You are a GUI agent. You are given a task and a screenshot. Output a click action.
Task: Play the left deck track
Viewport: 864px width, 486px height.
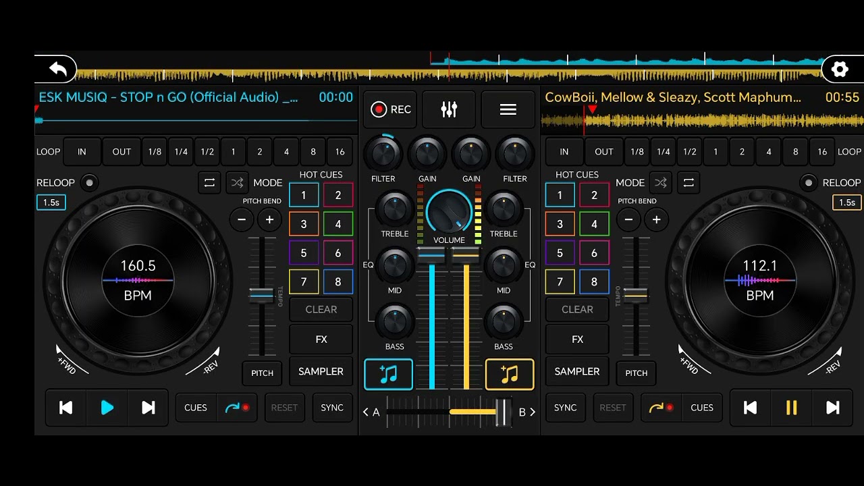107,407
